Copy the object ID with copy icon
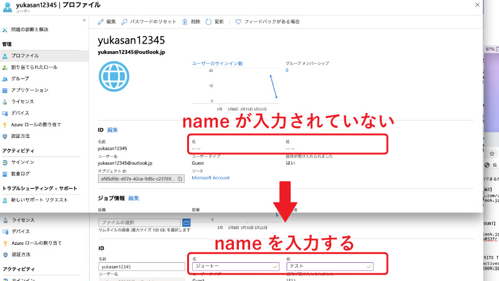499x281 pixels. click(x=180, y=179)
